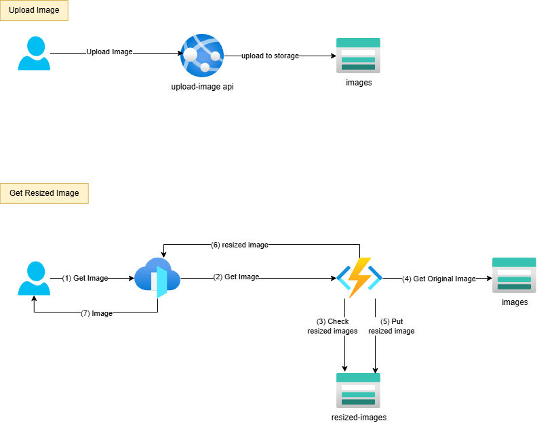Select the yellow "Get Resized Image" title box
This screenshot has height=423, width=537.
pos(44,193)
